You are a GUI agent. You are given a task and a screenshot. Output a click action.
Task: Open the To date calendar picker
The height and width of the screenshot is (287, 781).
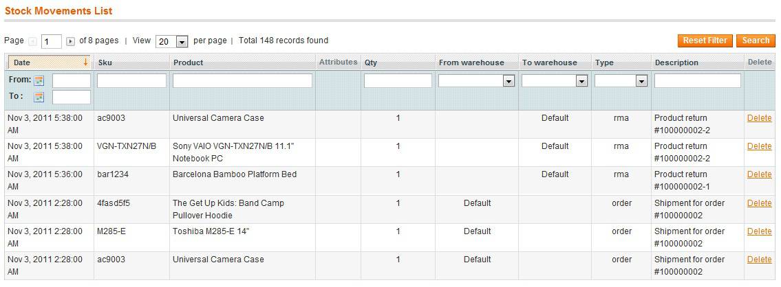point(39,97)
